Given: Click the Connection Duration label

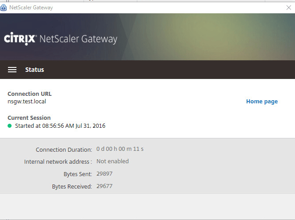Looking at the screenshot, I should coord(64,150).
